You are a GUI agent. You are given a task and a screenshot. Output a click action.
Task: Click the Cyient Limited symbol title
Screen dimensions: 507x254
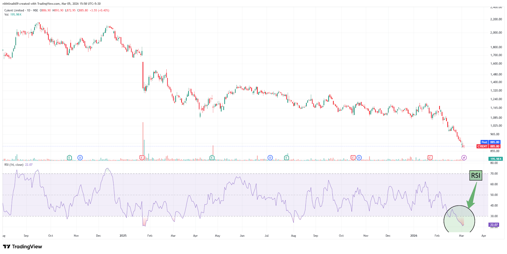[14, 10]
